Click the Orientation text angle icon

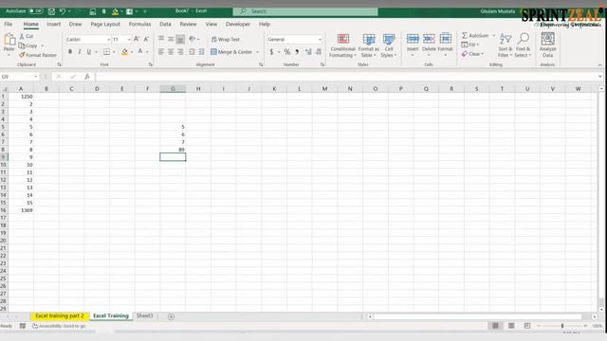(x=192, y=39)
